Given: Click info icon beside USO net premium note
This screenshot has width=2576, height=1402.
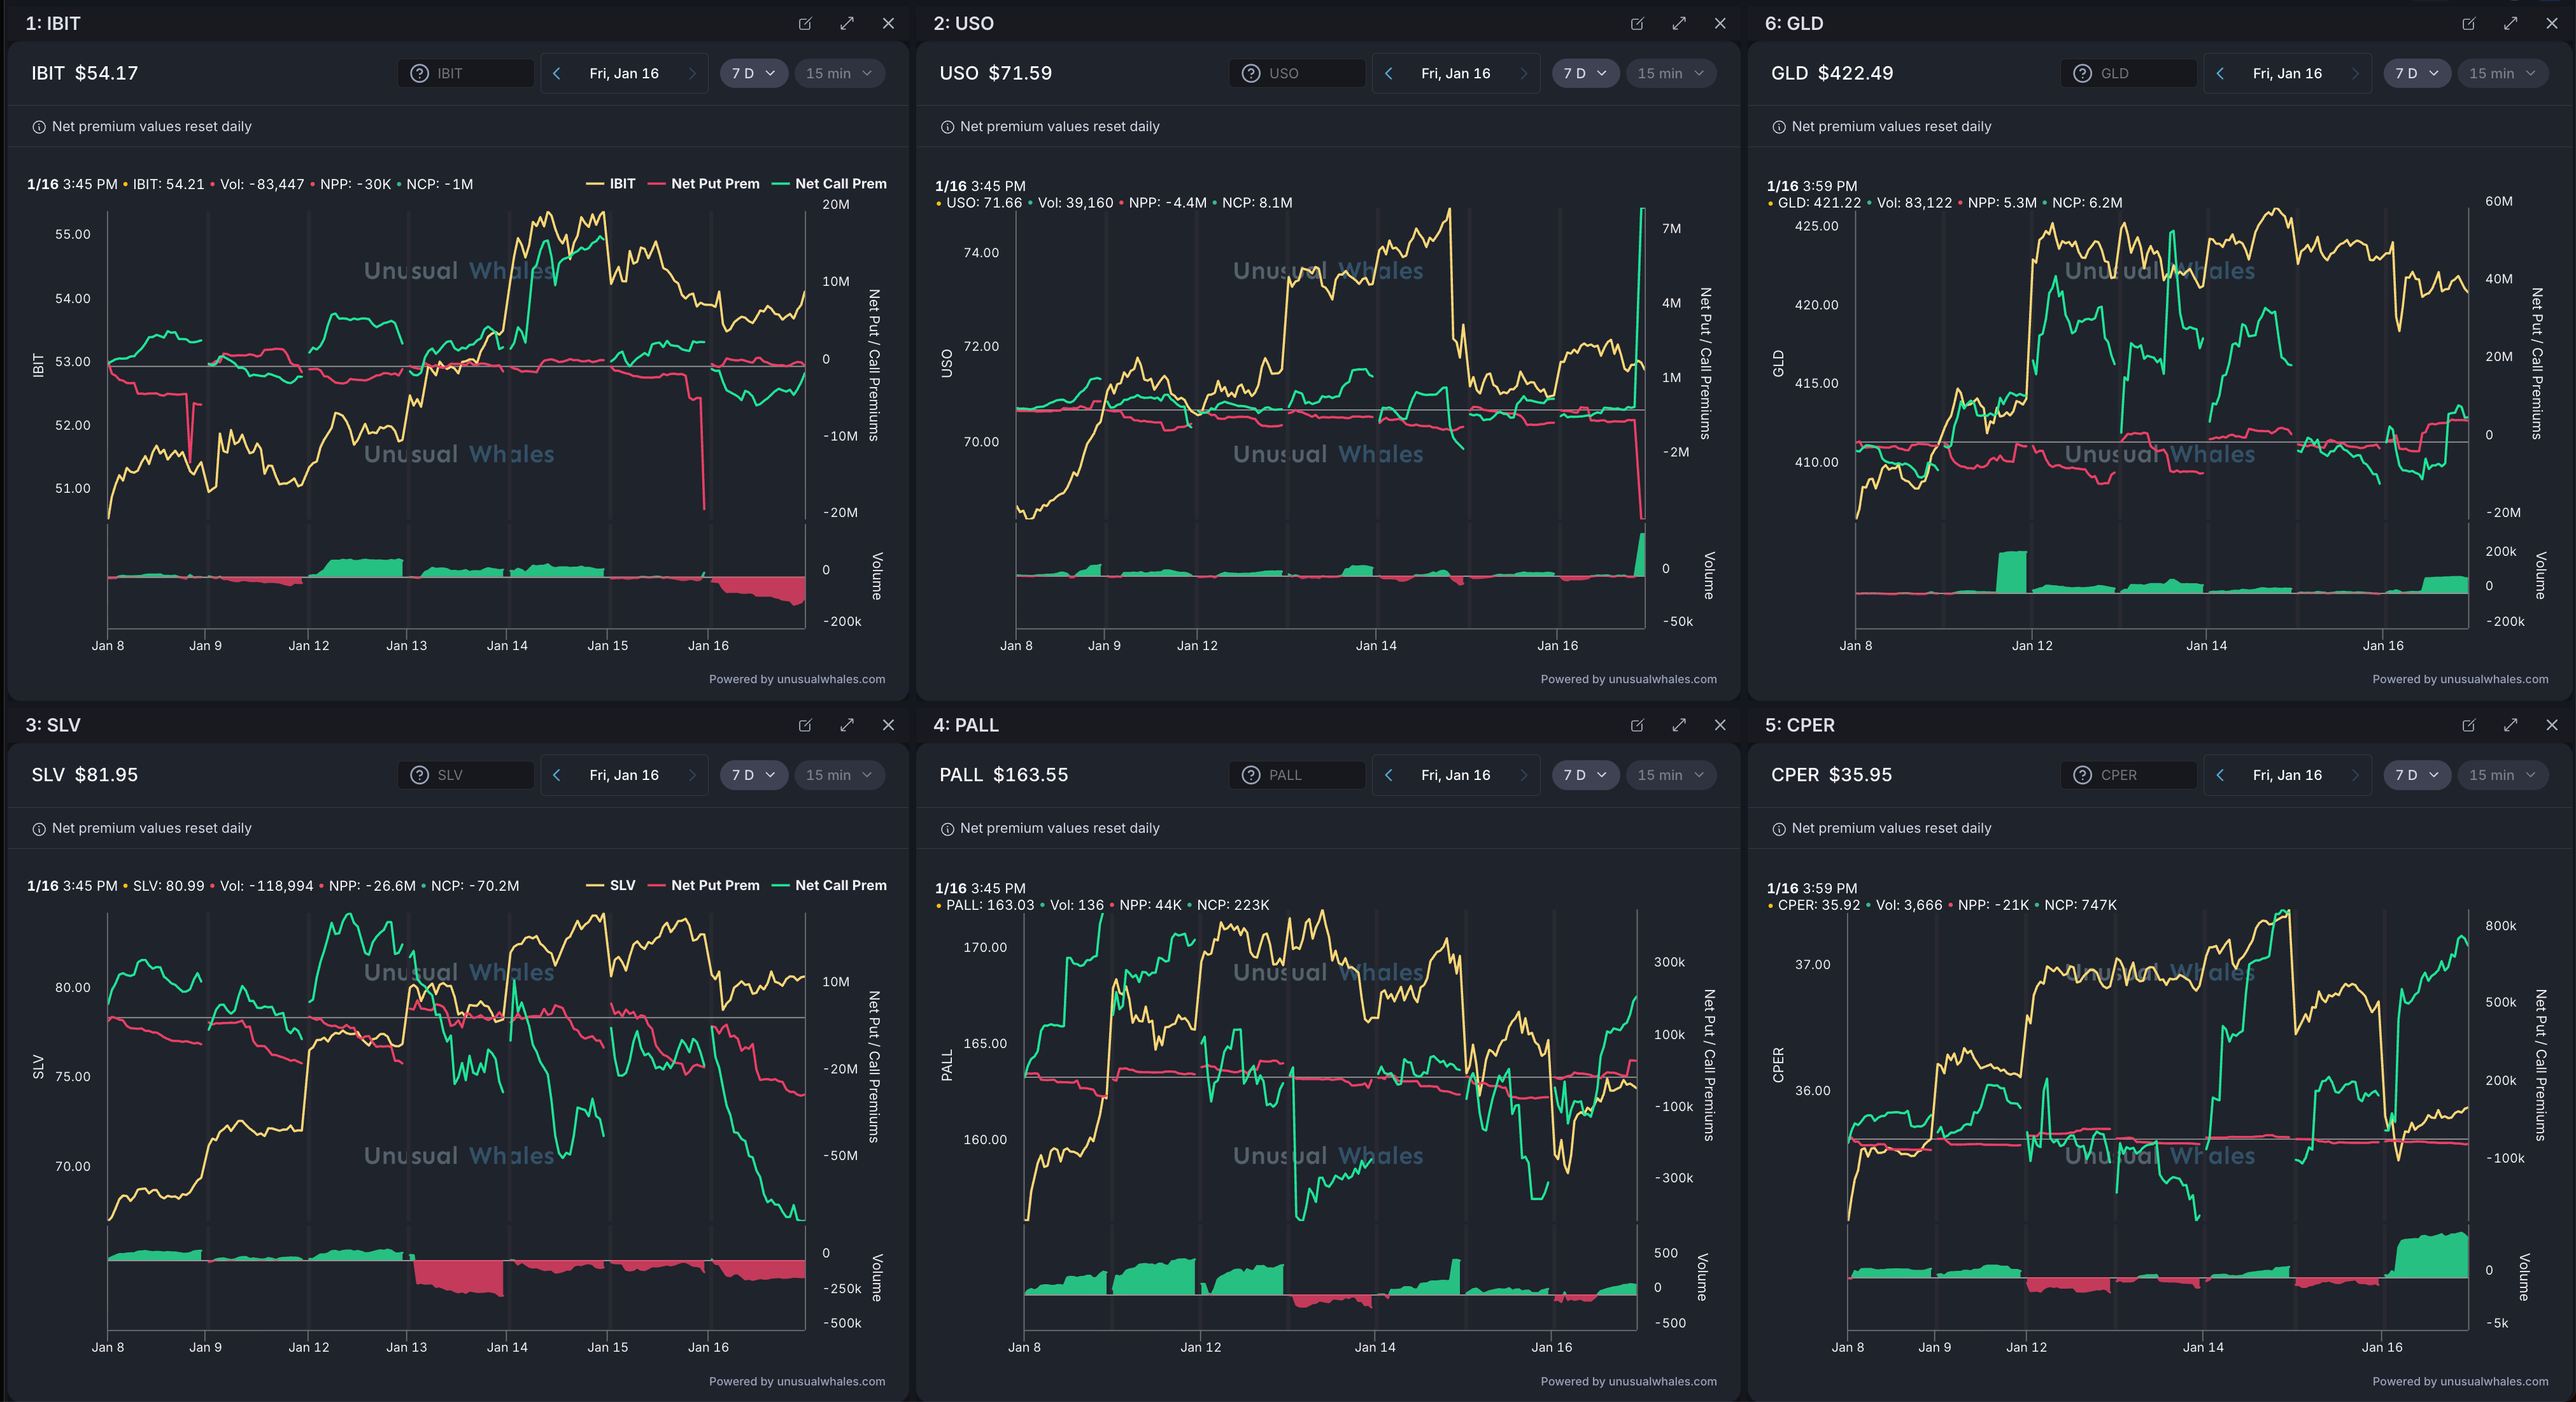Looking at the screenshot, I should (947, 127).
